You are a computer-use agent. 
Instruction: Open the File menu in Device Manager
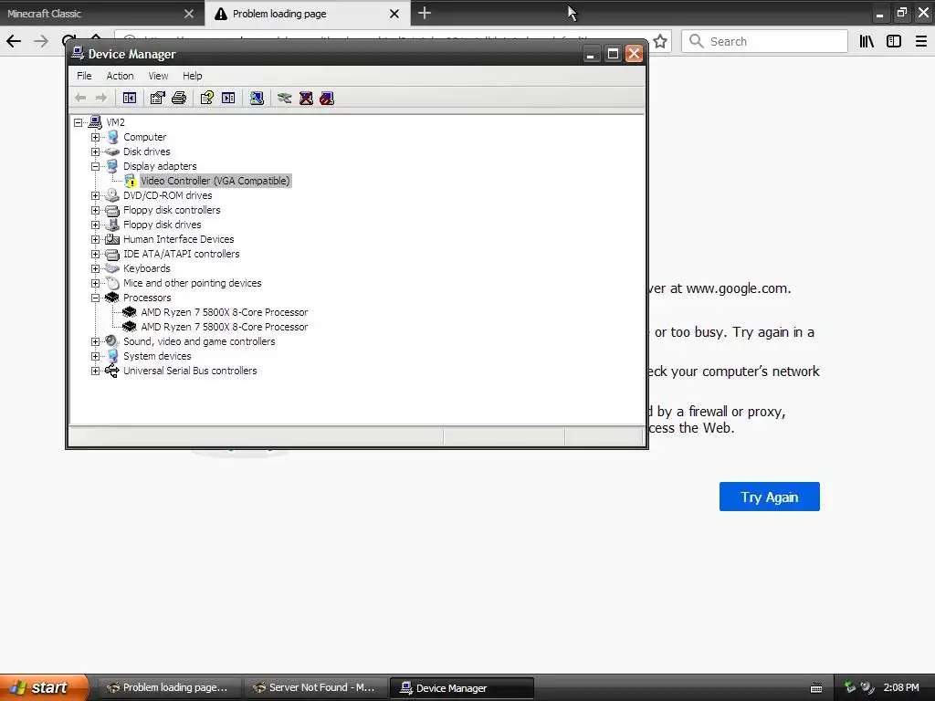(x=84, y=76)
